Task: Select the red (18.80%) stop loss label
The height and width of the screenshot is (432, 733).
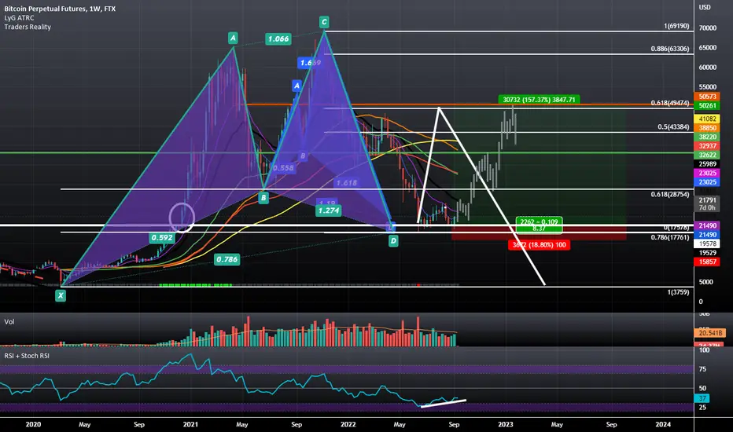Action: tap(539, 245)
